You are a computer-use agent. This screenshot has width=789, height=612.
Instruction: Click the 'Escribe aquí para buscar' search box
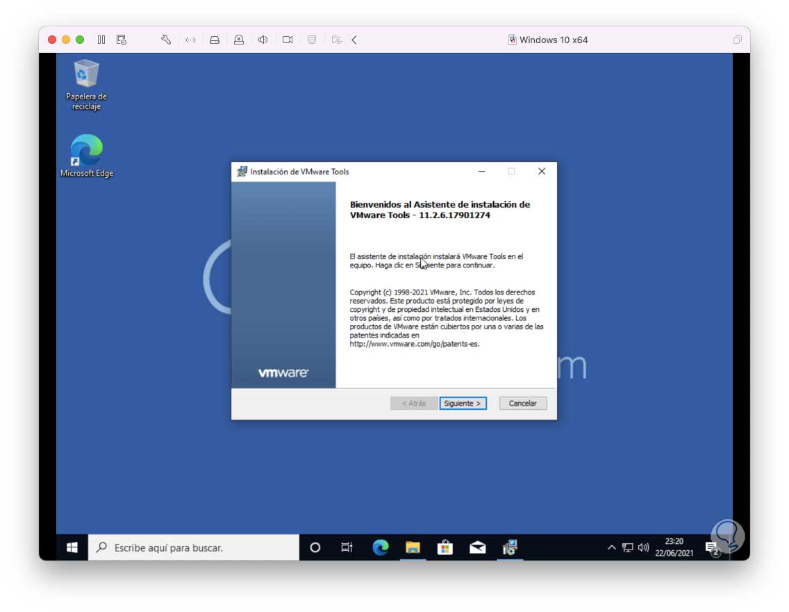click(194, 547)
